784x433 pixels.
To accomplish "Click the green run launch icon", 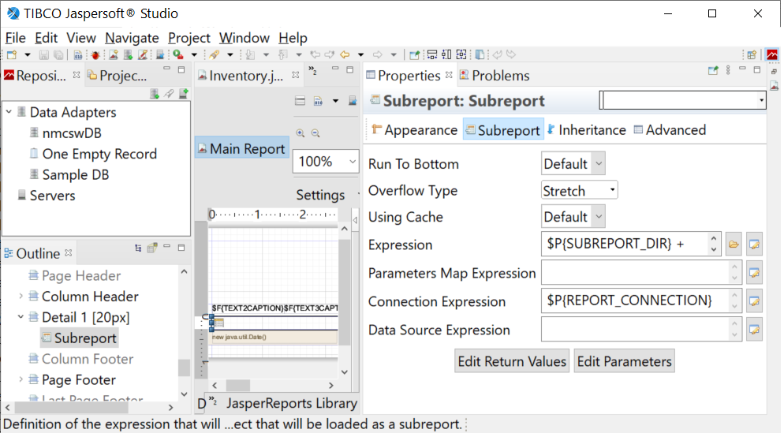I will click(x=178, y=54).
